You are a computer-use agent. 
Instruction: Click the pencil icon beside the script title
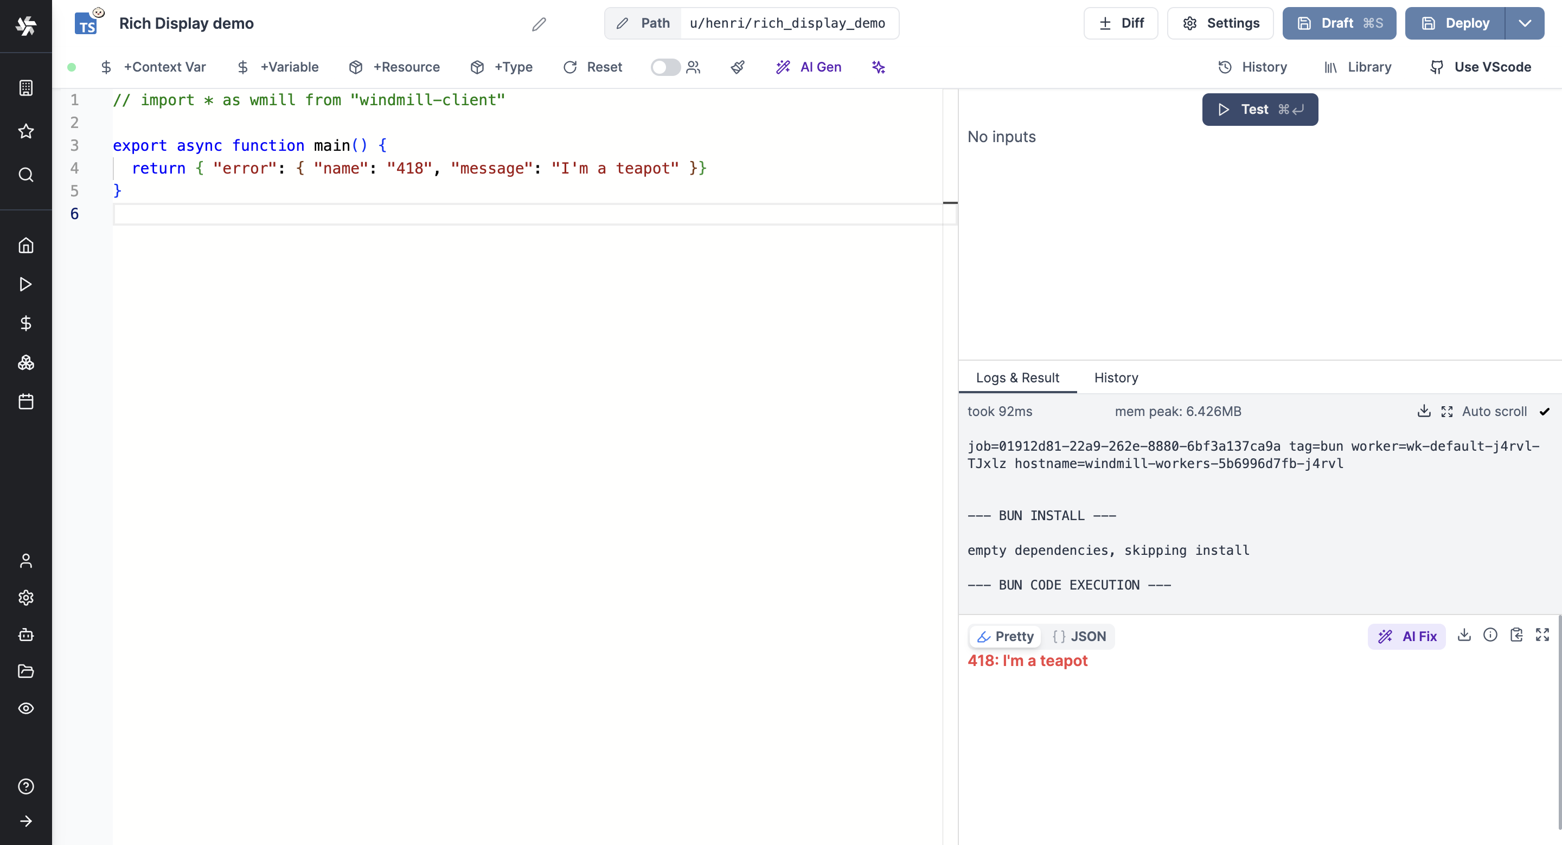coord(539,24)
